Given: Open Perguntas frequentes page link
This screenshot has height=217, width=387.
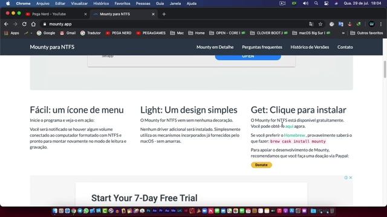Looking at the screenshot, I should pos(262,47).
